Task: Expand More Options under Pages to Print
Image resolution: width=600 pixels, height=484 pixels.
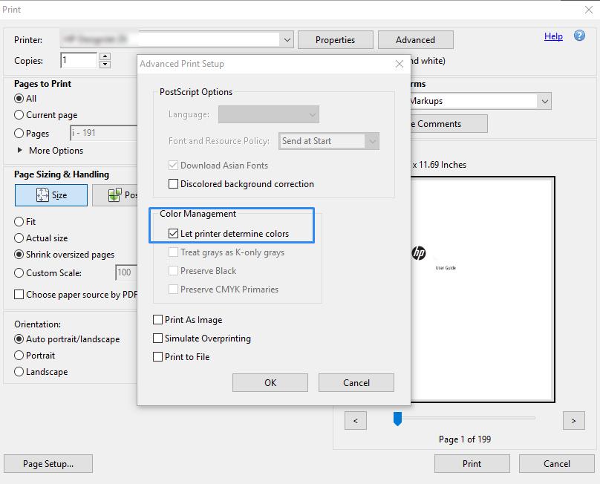Action: tap(20, 150)
